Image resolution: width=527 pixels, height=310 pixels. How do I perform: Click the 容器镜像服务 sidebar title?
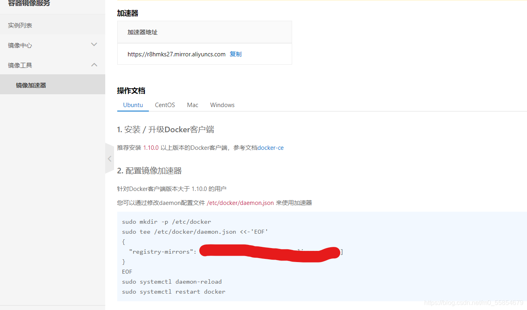click(x=29, y=3)
